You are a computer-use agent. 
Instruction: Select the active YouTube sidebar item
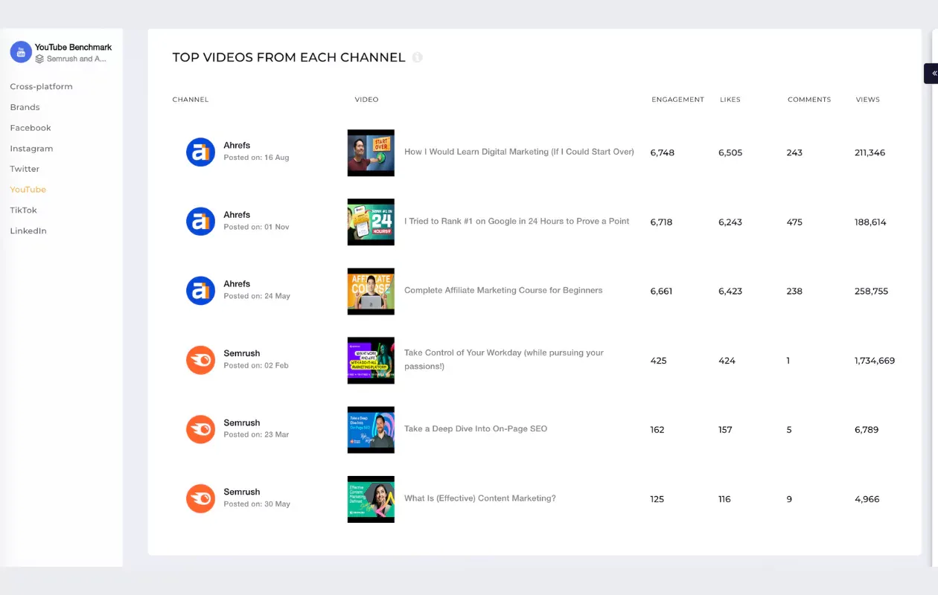28,190
